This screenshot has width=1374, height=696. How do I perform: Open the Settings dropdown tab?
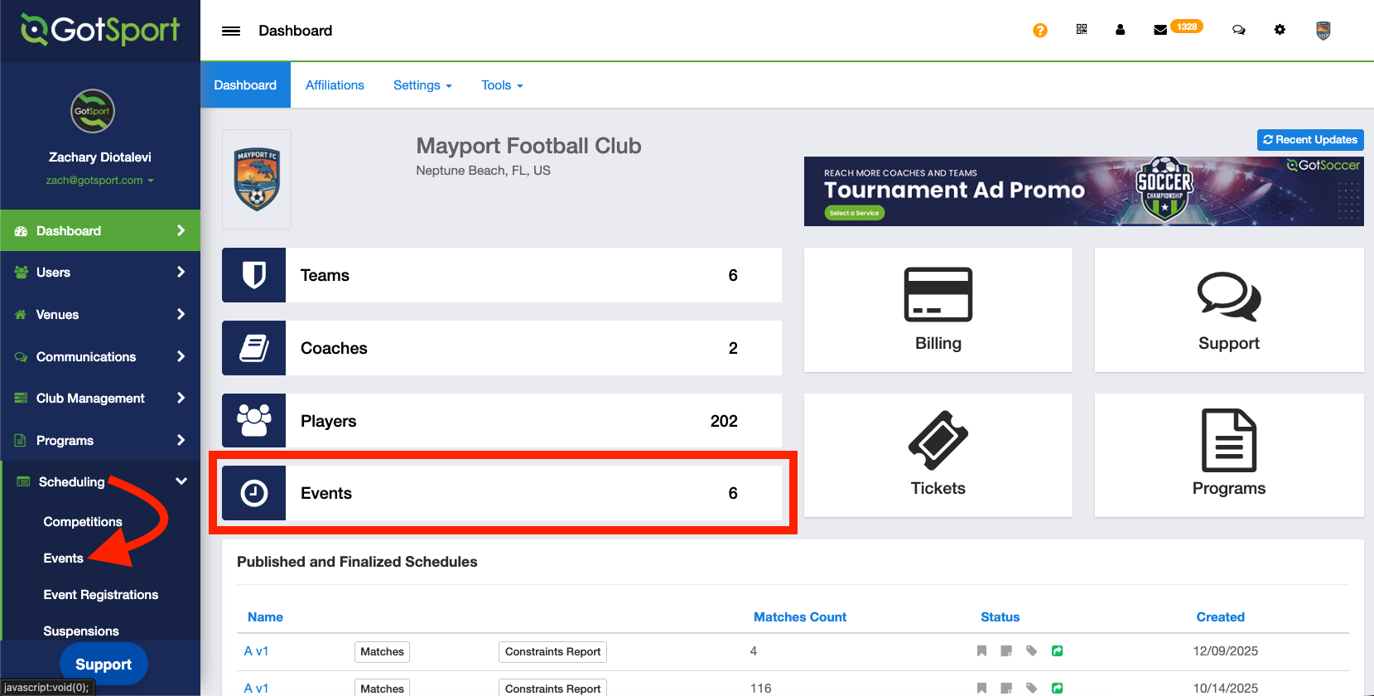(422, 85)
